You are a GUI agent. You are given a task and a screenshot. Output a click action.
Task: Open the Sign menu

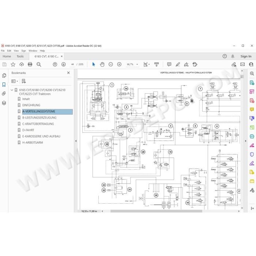click(x=24, y=51)
